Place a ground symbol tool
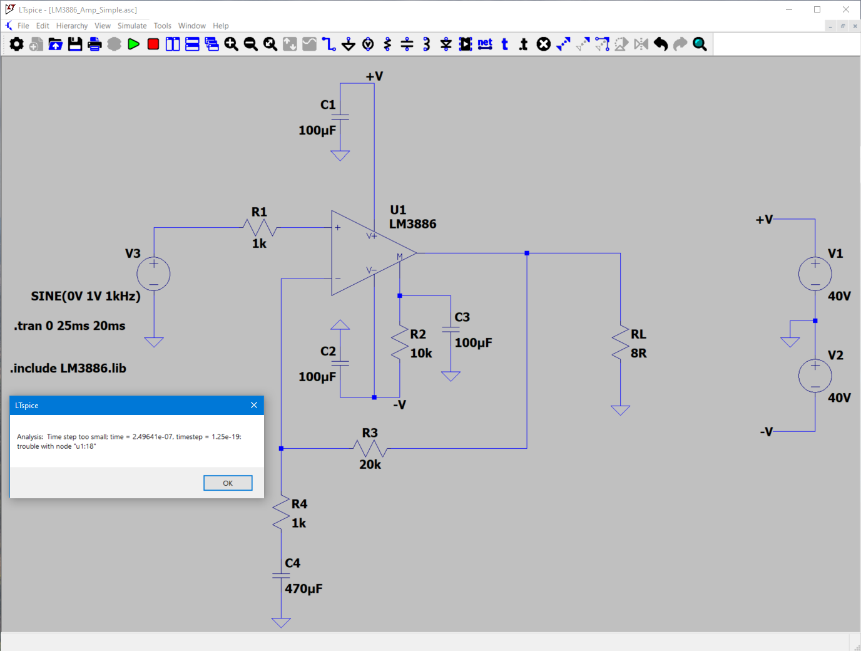The height and width of the screenshot is (651, 861). 349,44
